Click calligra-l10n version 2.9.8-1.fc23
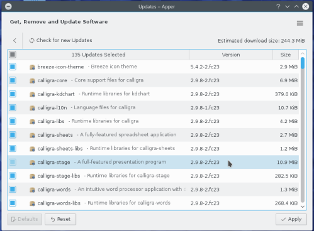This screenshot has width=314, height=231. click(x=205, y=108)
